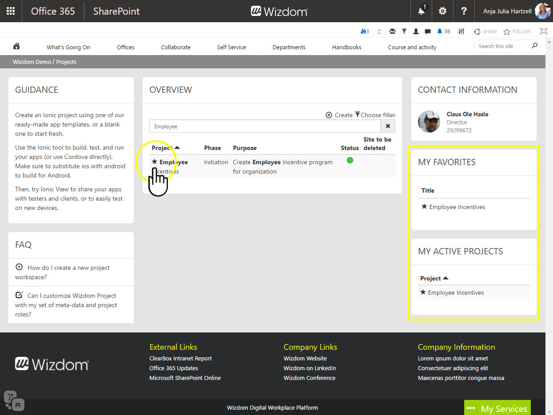
Task: Click the Initiation phase cell
Action: (216, 162)
